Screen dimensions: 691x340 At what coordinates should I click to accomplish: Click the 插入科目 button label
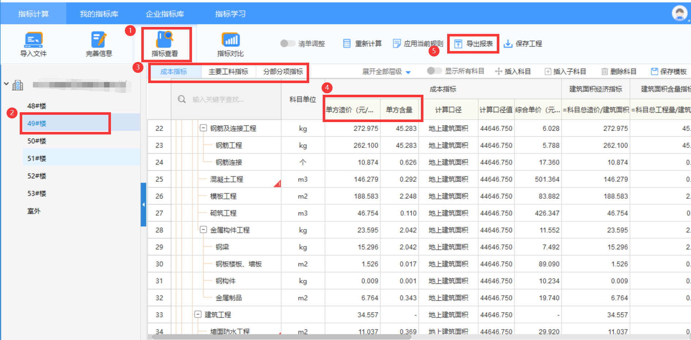(x=518, y=71)
